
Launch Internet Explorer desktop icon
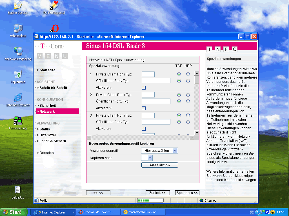coord(18,97)
